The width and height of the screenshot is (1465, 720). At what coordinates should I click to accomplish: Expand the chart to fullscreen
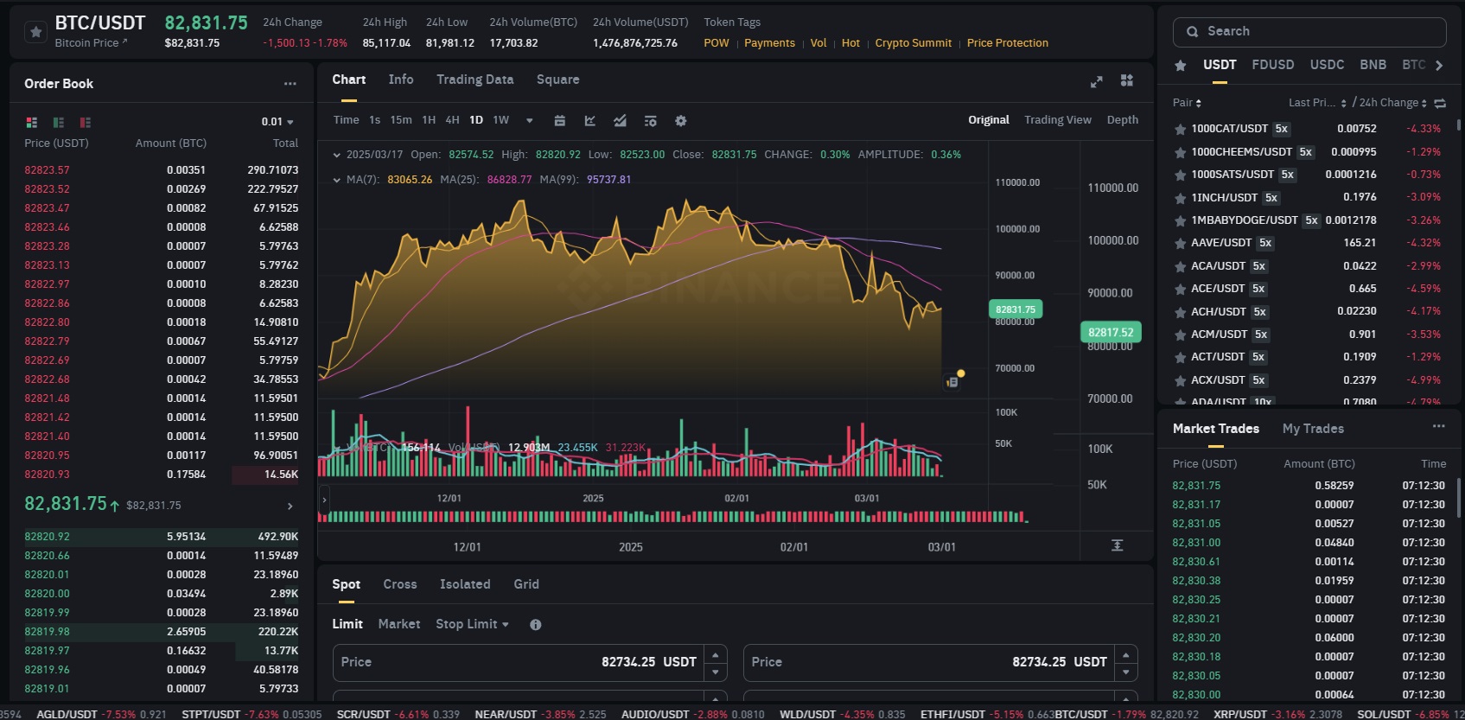[x=1096, y=81]
